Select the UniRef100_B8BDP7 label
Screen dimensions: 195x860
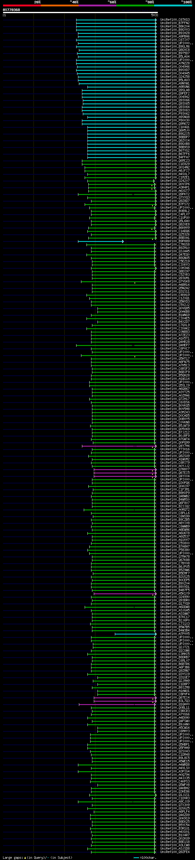point(175,137)
